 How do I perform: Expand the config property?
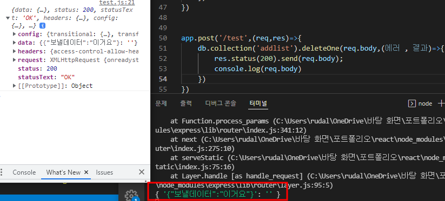click(15, 34)
